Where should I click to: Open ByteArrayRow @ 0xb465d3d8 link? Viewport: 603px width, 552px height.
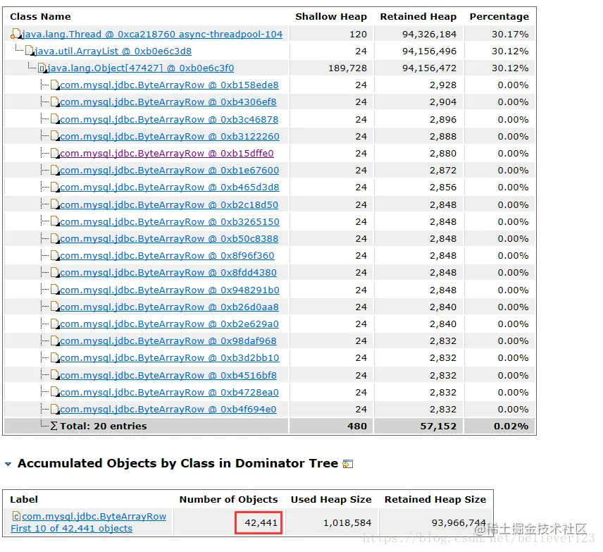tap(170, 188)
